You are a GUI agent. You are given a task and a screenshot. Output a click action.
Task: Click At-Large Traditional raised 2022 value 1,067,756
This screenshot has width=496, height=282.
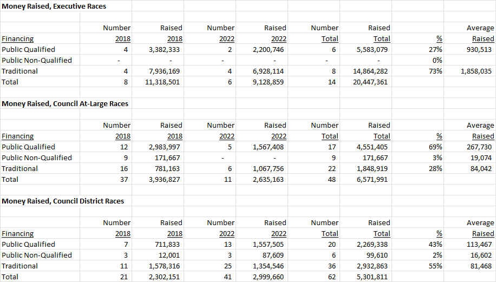point(268,168)
